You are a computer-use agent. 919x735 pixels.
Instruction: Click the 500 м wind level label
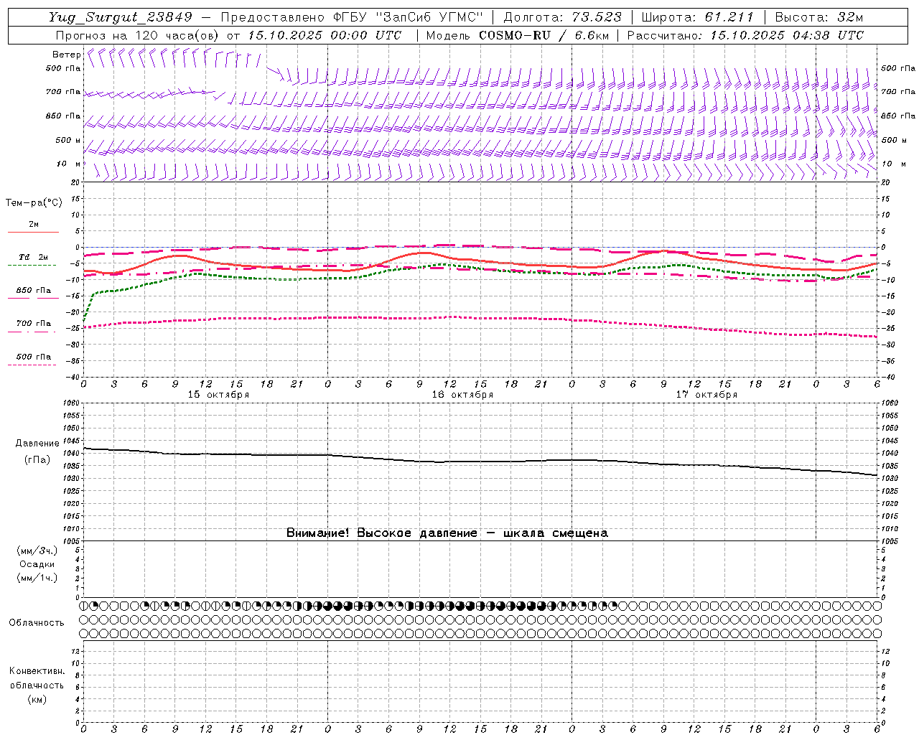pyautogui.click(x=68, y=140)
